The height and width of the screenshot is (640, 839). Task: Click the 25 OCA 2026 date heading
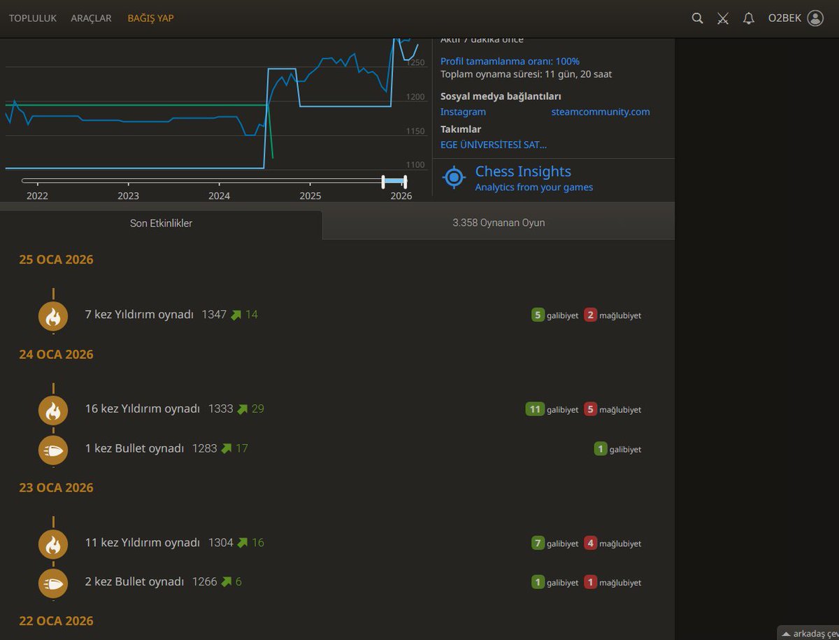[56, 259]
